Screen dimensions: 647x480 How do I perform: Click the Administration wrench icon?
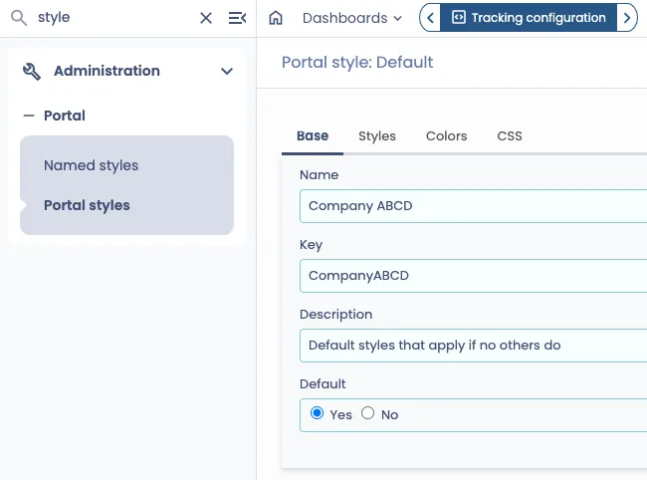(32, 72)
